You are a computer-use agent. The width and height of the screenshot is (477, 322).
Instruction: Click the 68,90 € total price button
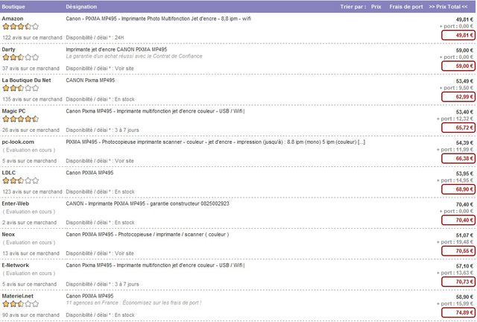[458, 189]
